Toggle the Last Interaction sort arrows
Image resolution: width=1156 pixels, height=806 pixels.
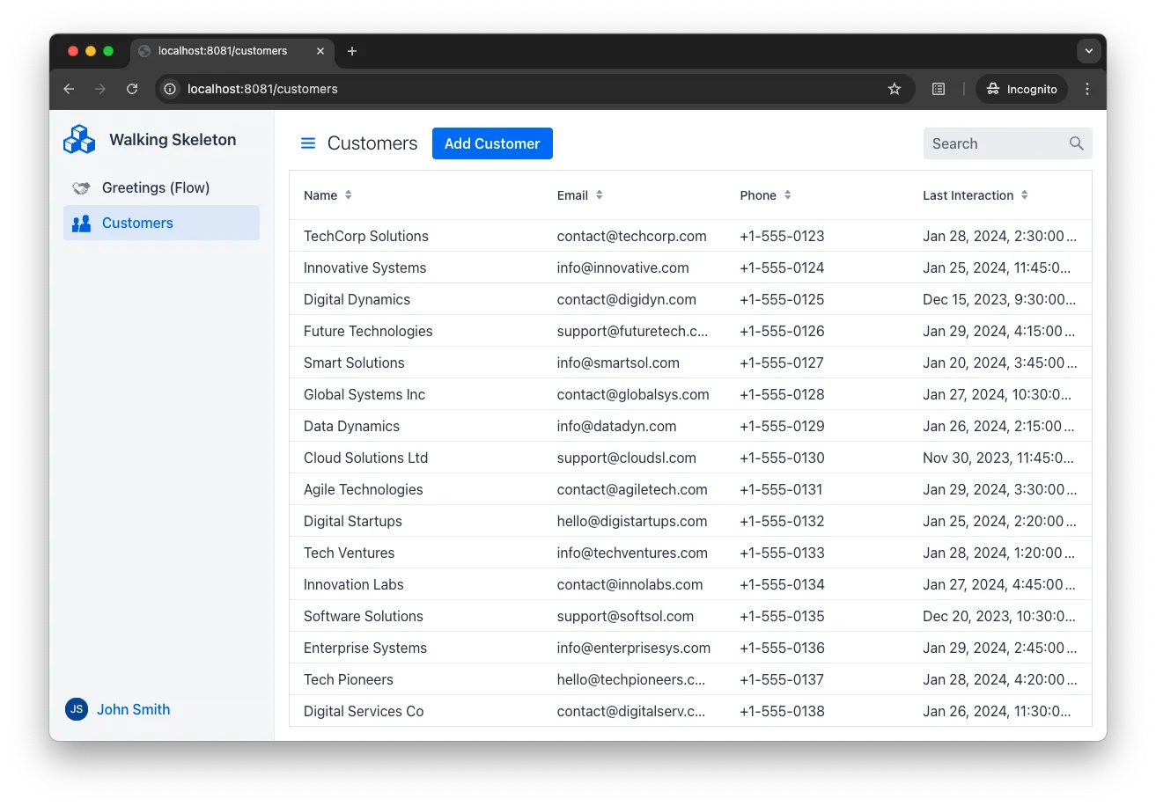[1024, 194]
